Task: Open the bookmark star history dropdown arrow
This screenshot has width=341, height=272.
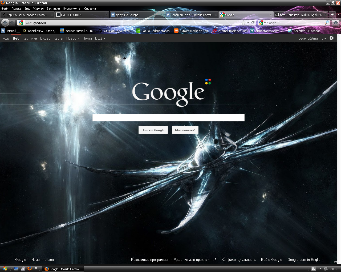Action: pyautogui.click(x=248, y=23)
